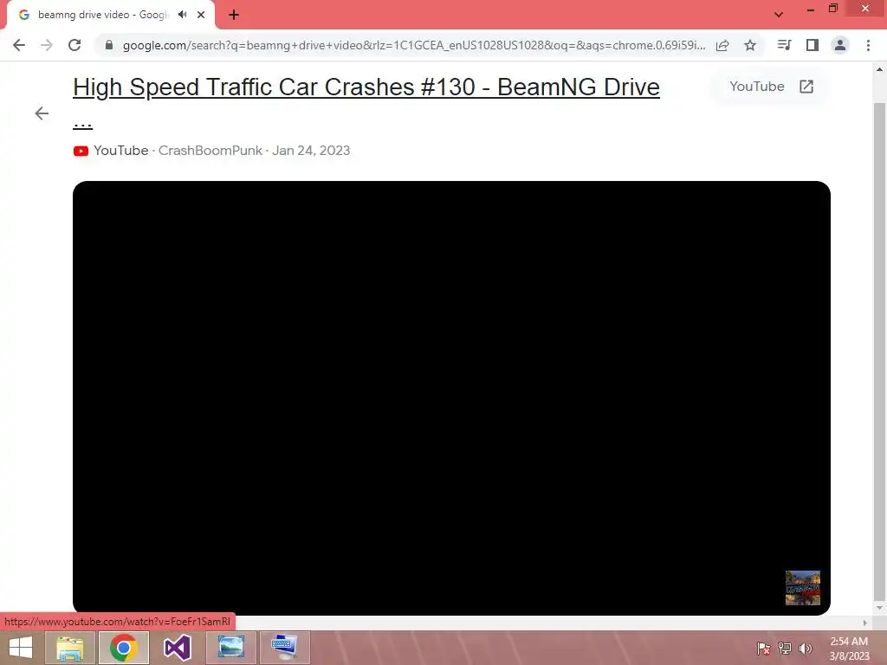887x665 pixels.
Task: Open the Chrome side panel
Action: coord(813,45)
